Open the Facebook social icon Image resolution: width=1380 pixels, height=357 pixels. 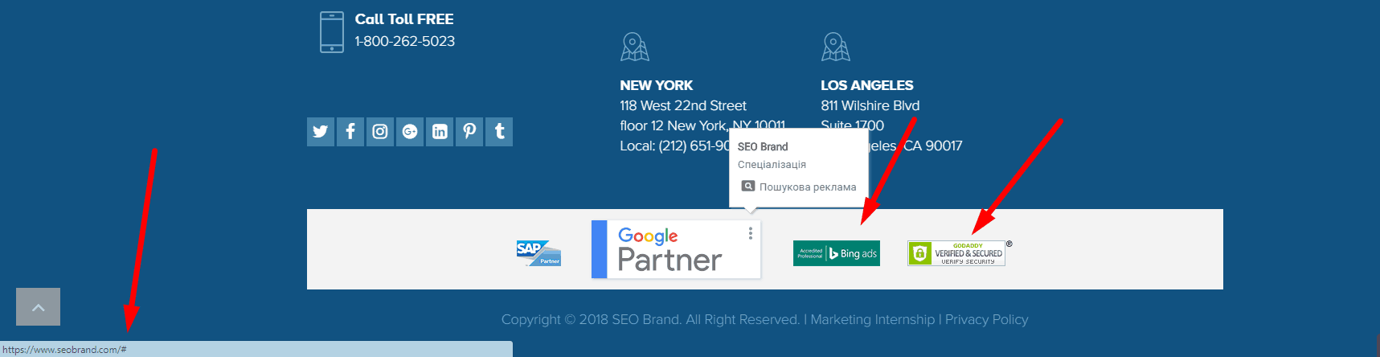click(350, 132)
